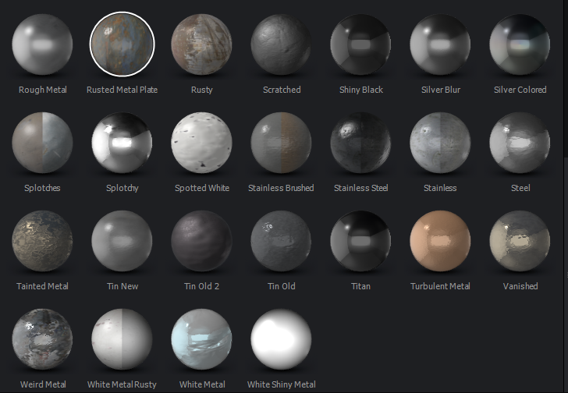Select the Scratched metal material

coord(282,44)
